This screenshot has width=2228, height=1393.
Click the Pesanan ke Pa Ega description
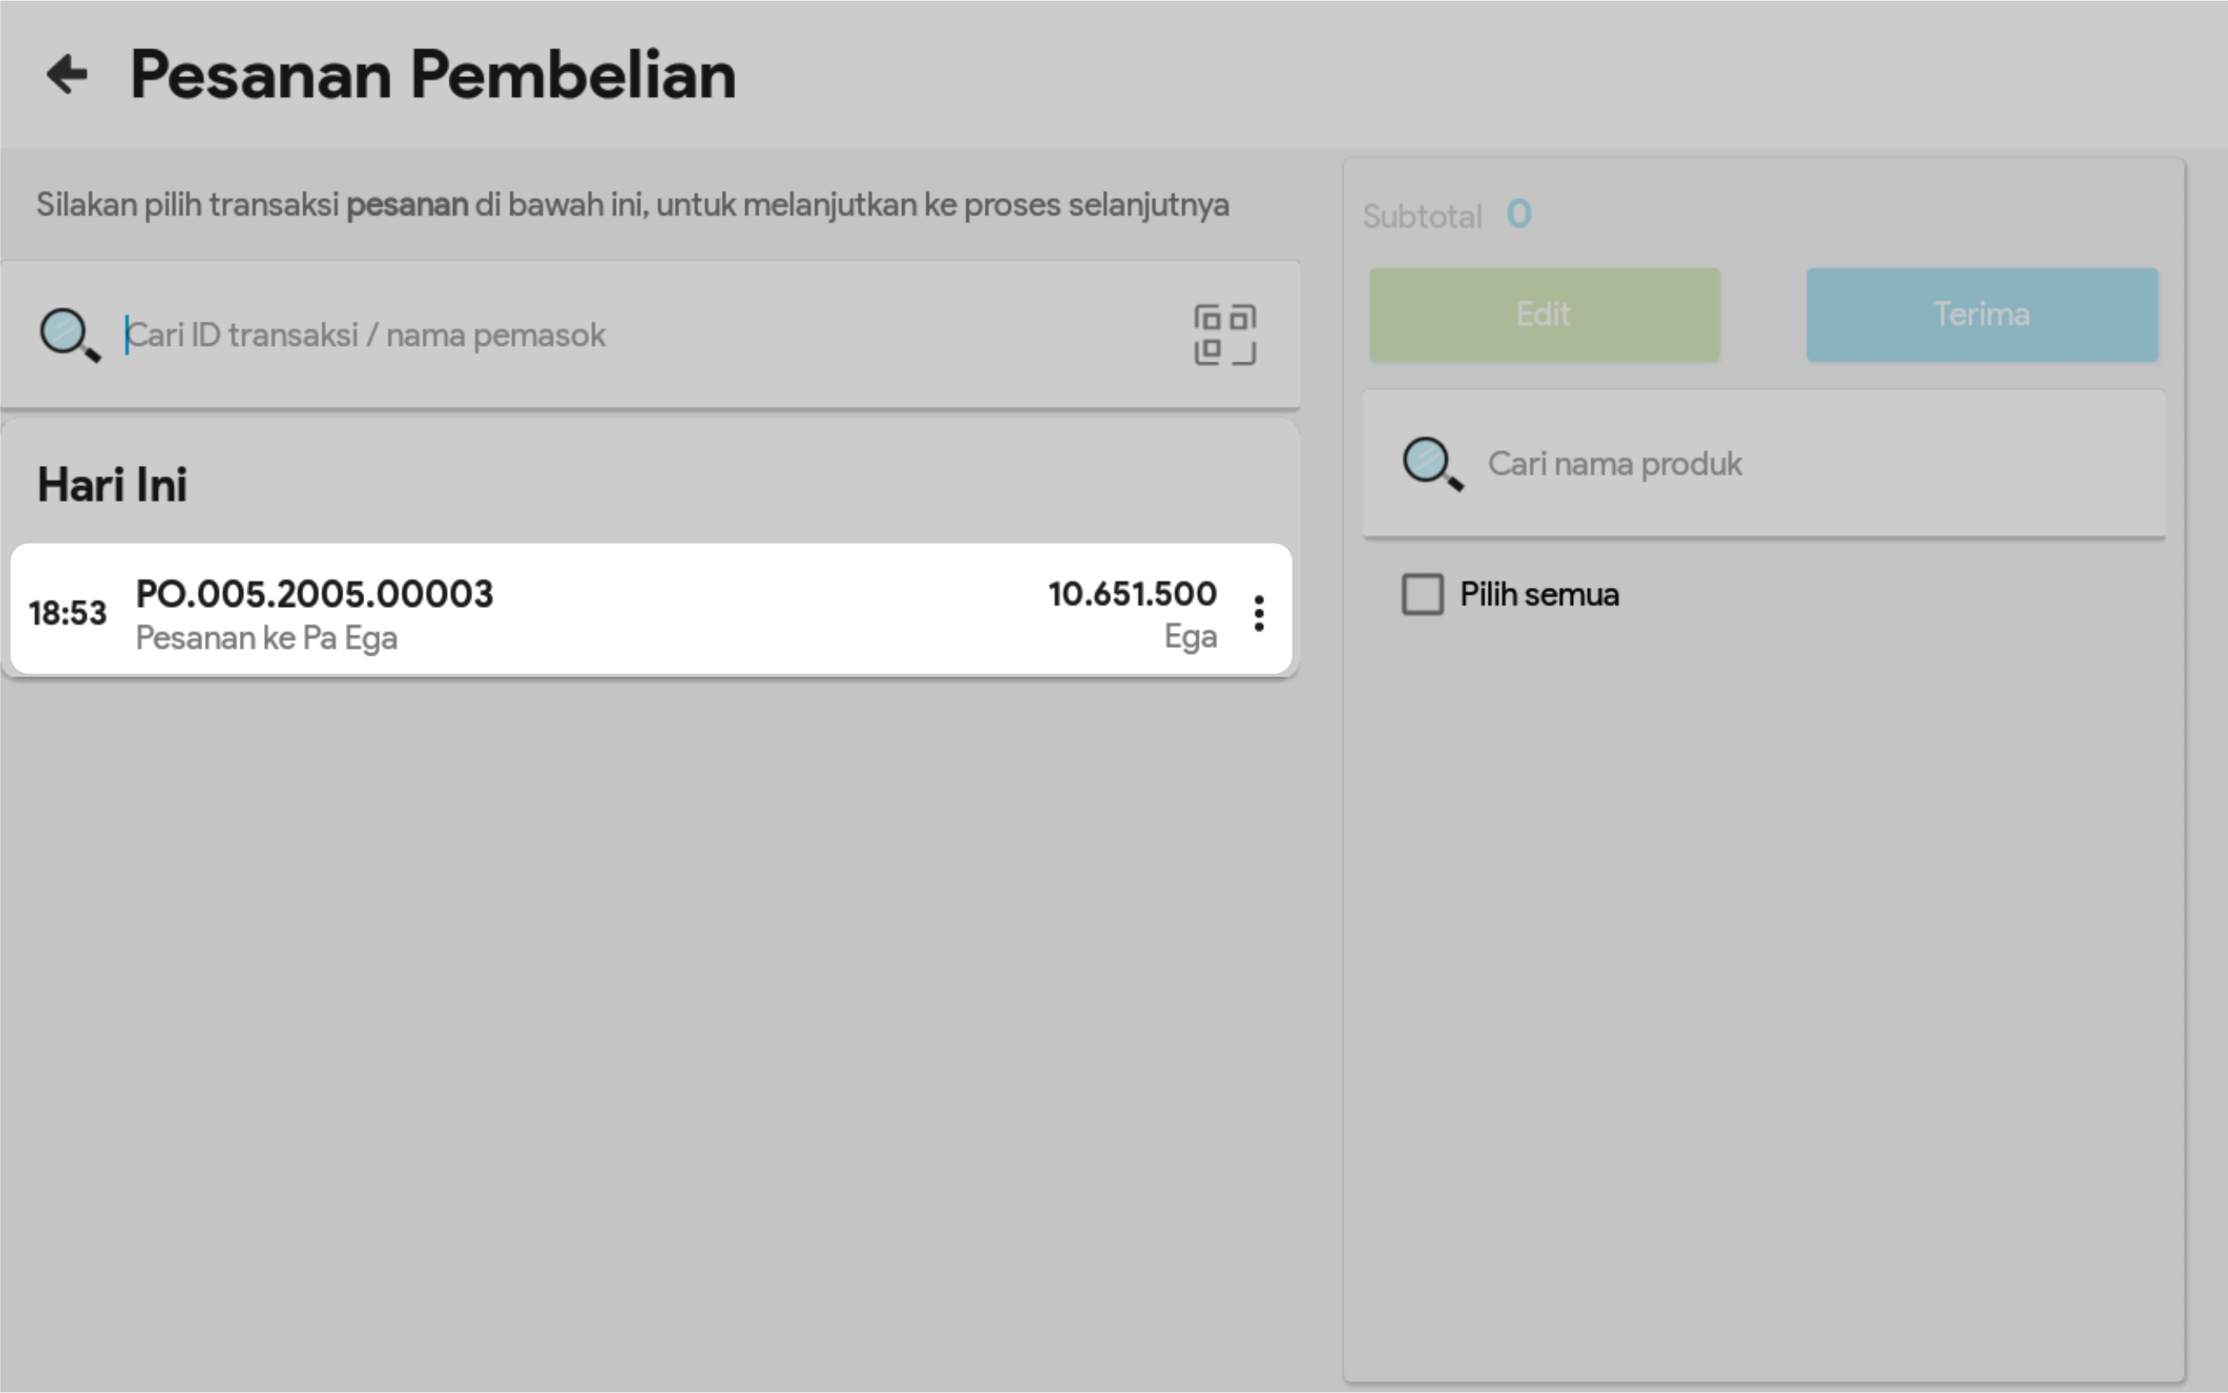click(266, 638)
